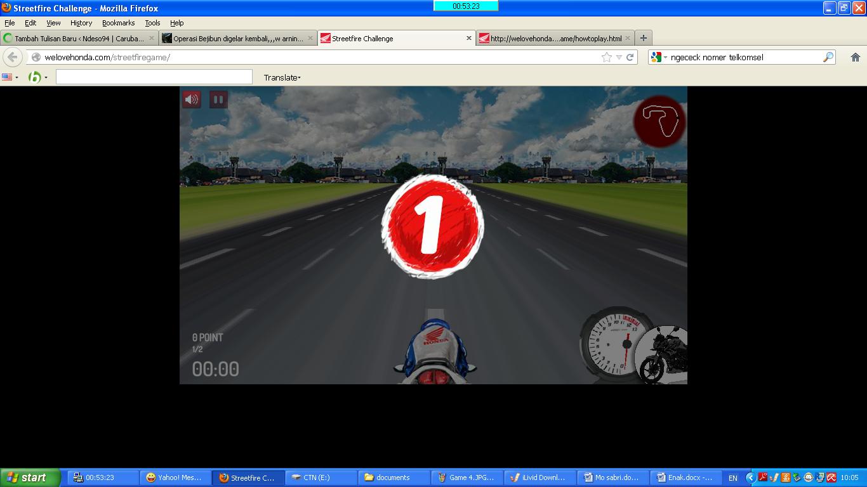Go to the Firefox home page
Image resolution: width=867 pixels, height=487 pixels.
click(x=855, y=57)
